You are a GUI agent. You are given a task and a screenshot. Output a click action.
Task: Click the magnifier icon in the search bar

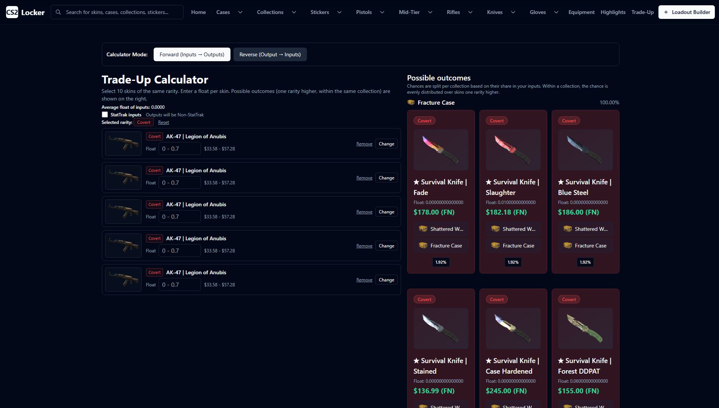click(59, 12)
